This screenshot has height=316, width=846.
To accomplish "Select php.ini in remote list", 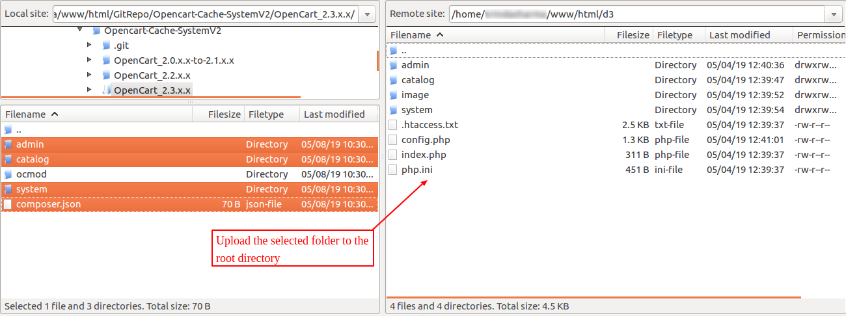I will click(x=417, y=169).
